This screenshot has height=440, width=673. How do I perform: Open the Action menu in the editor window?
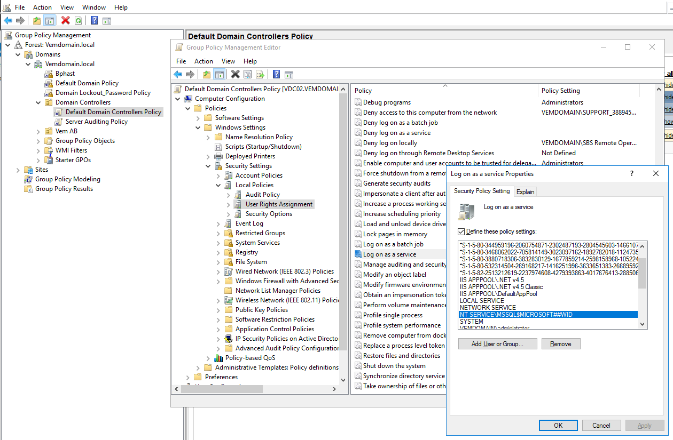[x=204, y=61]
